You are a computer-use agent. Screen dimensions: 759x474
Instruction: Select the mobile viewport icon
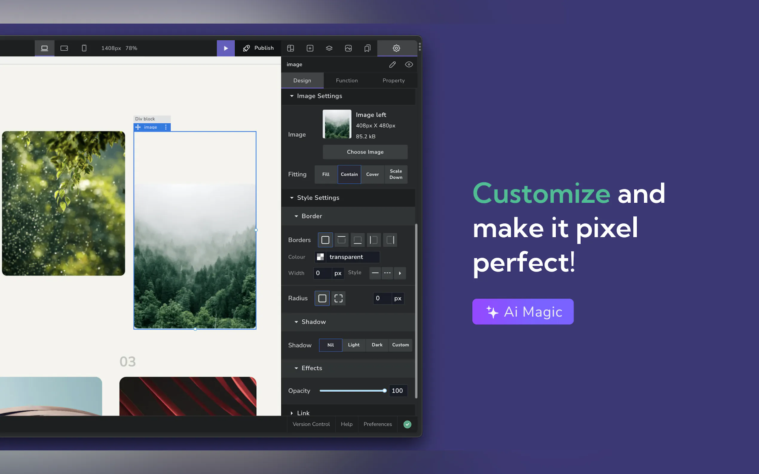84,48
